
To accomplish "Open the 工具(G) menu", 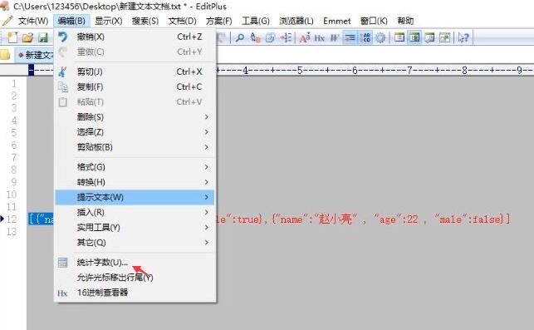I will coord(256,21).
